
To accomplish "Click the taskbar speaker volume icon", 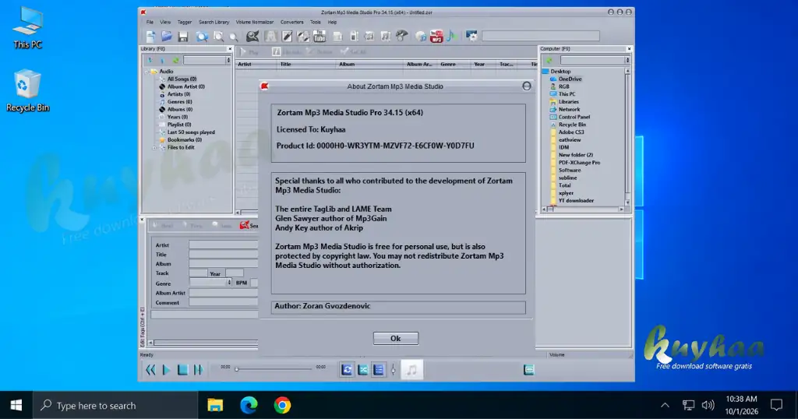I will point(708,405).
